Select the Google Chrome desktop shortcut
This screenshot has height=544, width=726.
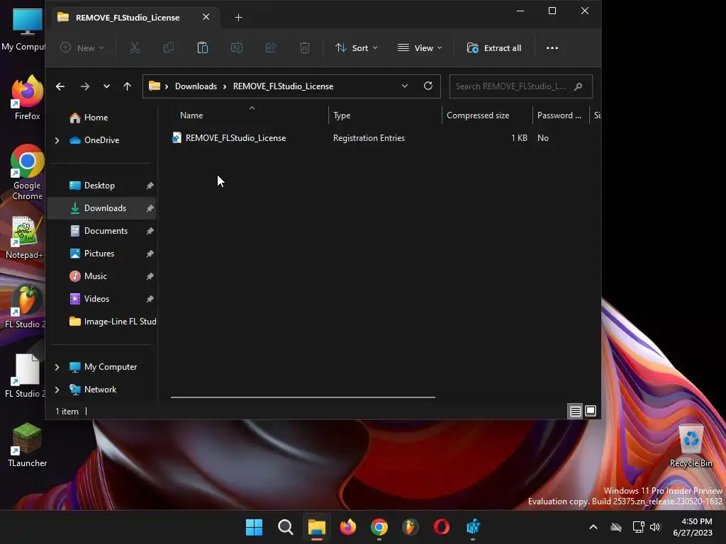pos(28,173)
